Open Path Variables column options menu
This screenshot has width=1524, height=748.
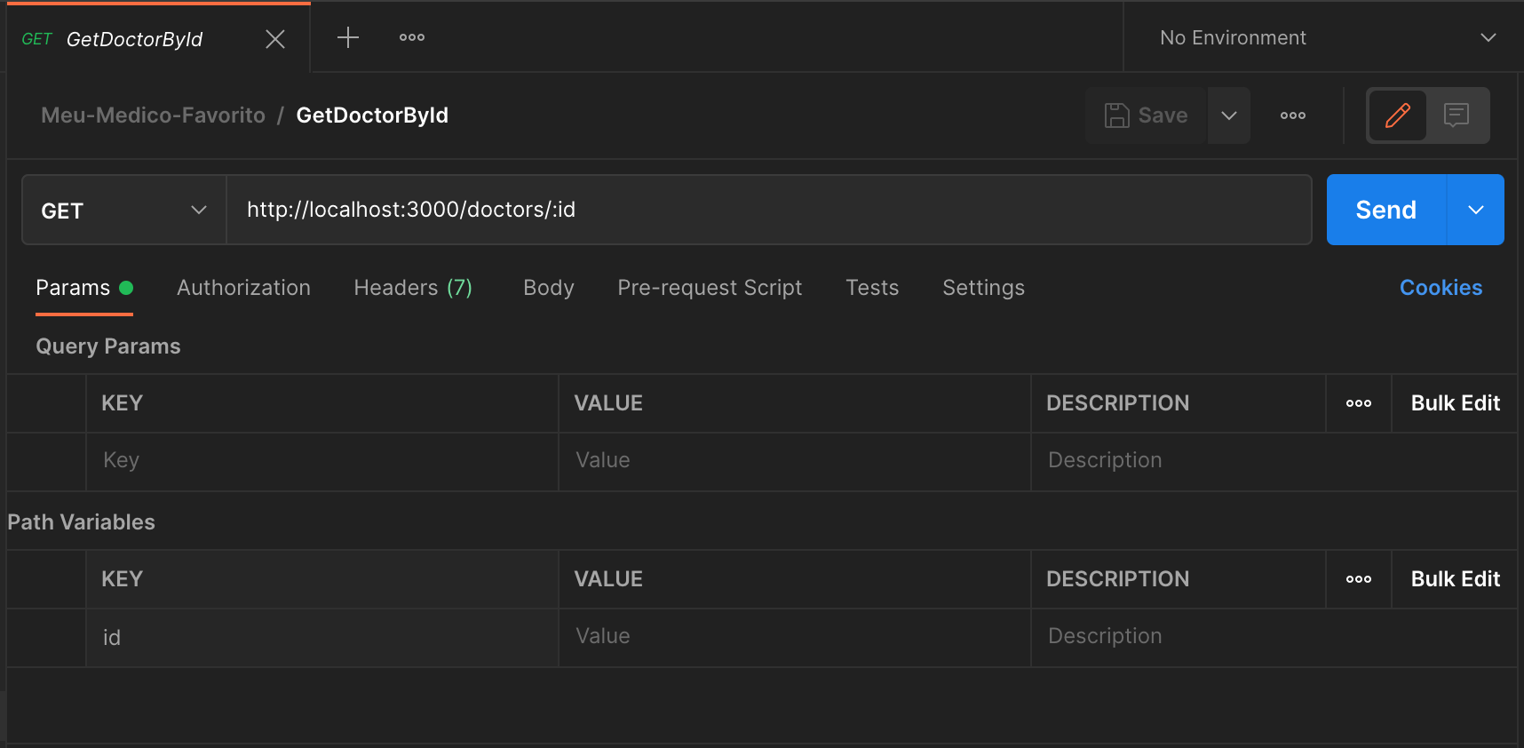(x=1359, y=579)
